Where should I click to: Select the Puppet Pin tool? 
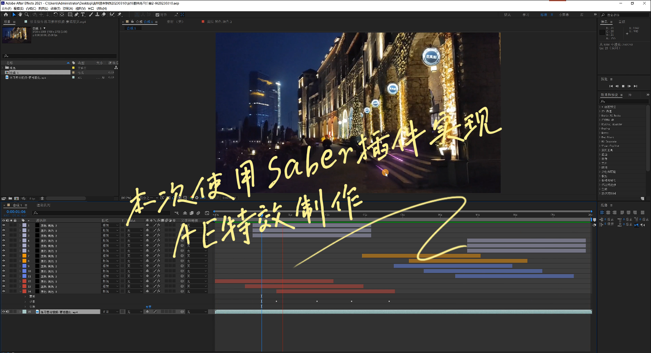120,15
